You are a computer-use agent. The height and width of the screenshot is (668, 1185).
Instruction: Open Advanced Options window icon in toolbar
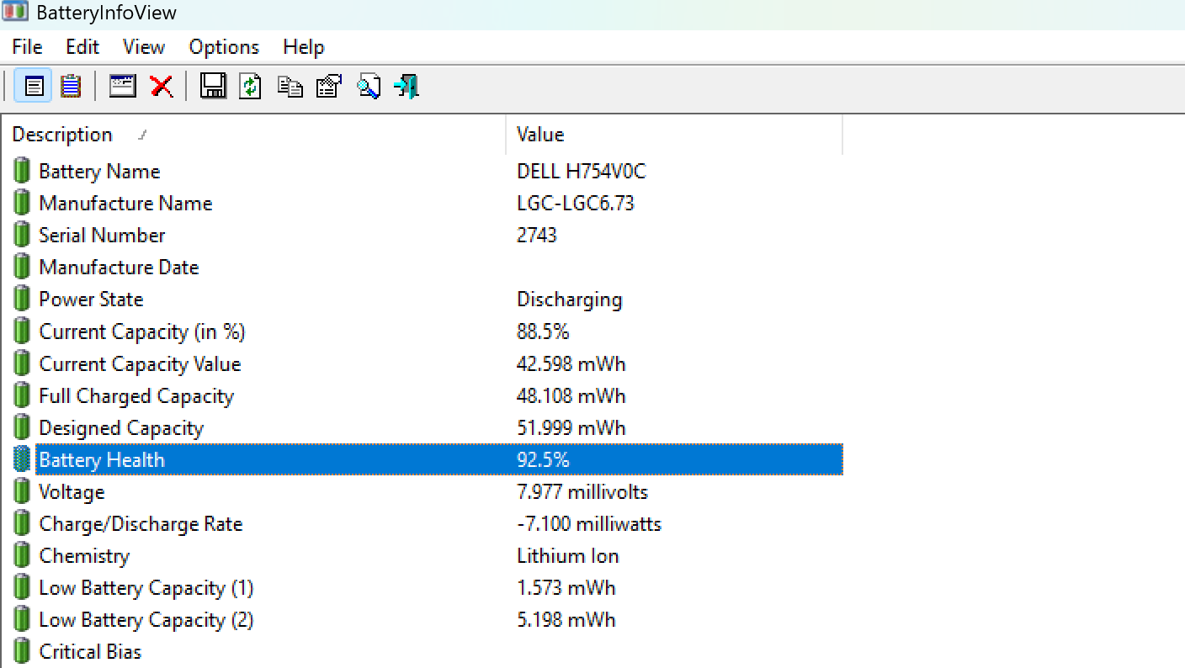(123, 86)
